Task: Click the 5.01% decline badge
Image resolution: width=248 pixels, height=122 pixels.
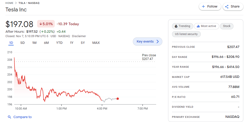Action: point(46,24)
